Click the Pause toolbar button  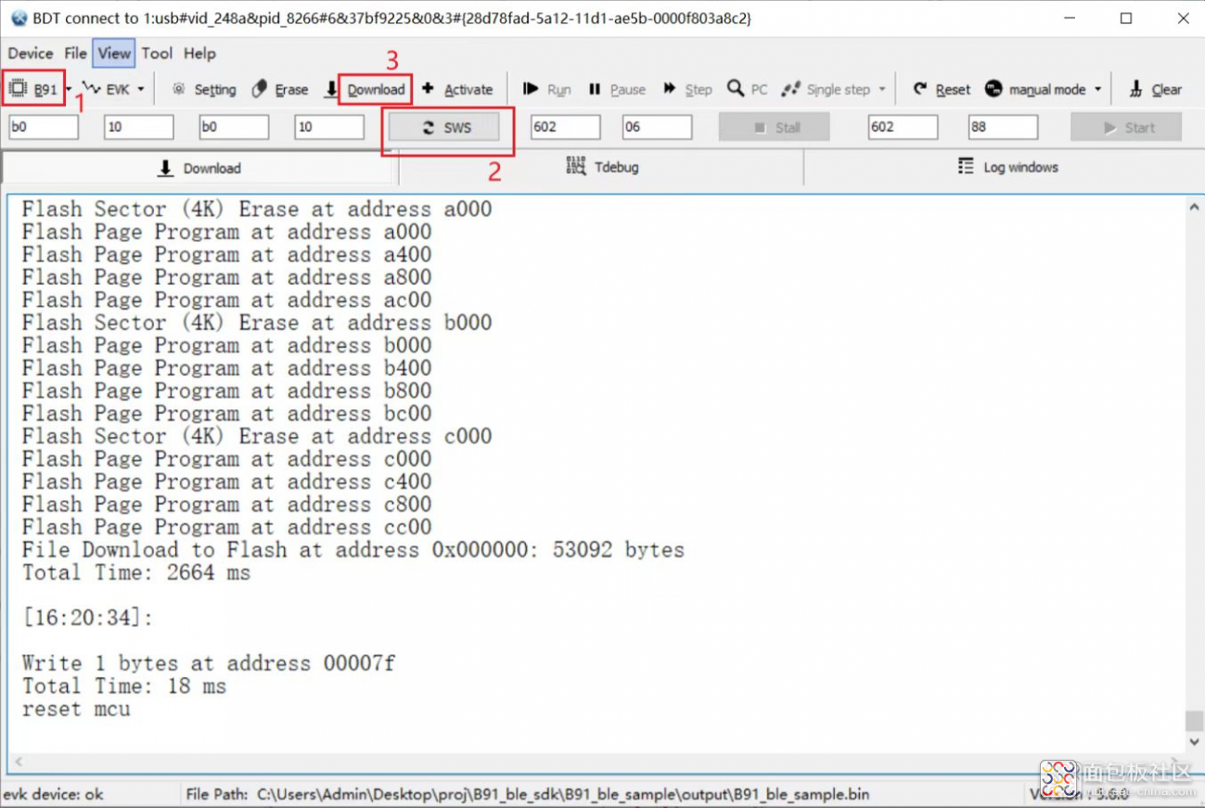[617, 89]
